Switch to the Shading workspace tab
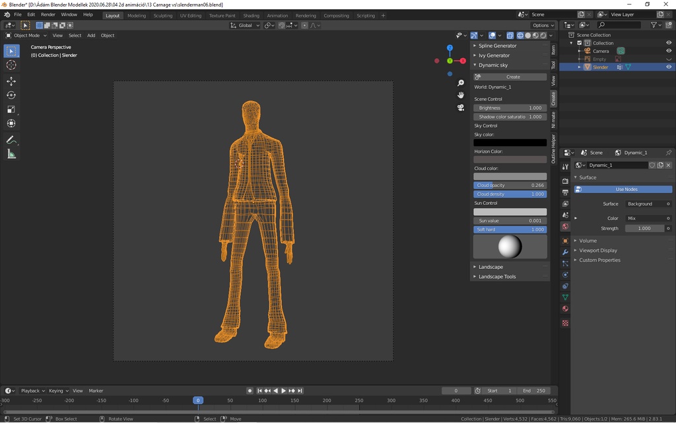 click(x=251, y=15)
